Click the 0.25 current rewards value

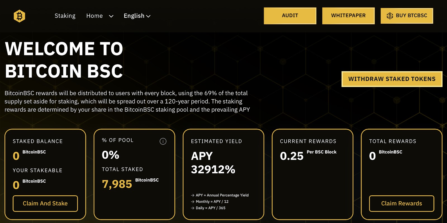pyautogui.click(x=292, y=156)
